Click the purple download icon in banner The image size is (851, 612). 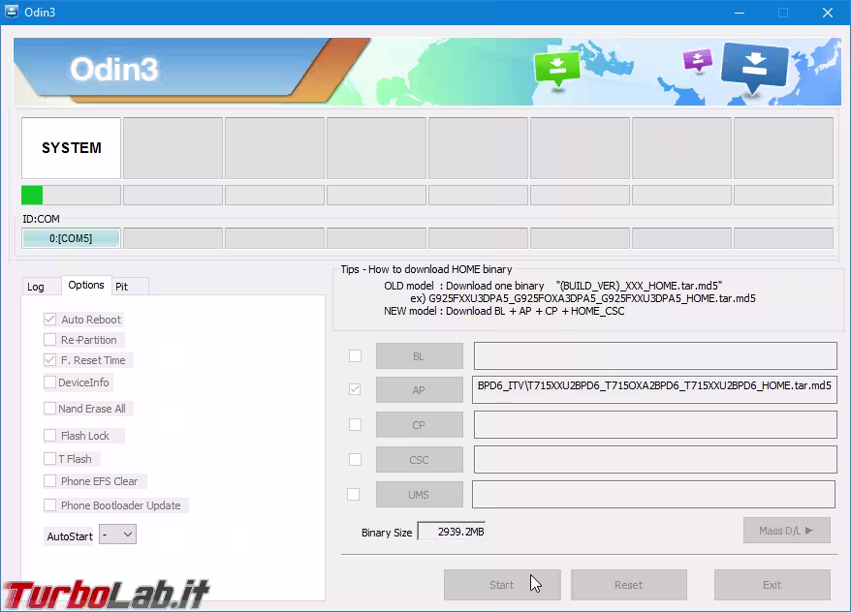(x=698, y=60)
